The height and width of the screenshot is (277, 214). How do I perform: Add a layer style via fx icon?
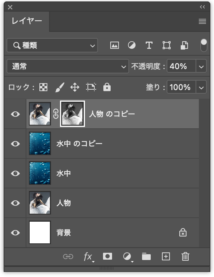(x=89, y=256)
